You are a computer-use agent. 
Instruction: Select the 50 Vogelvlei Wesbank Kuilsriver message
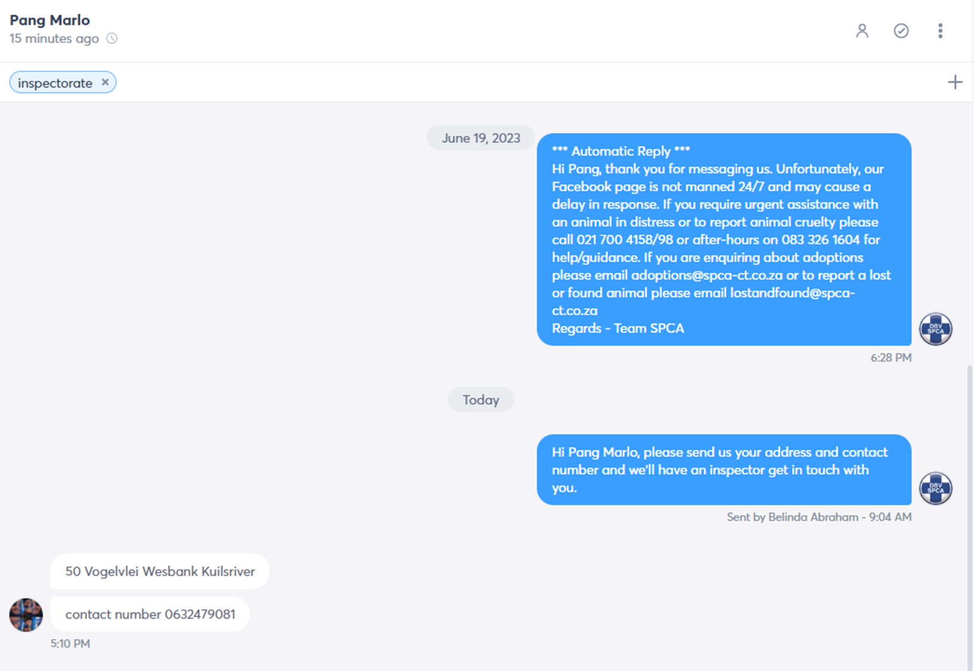click(160, 571)
